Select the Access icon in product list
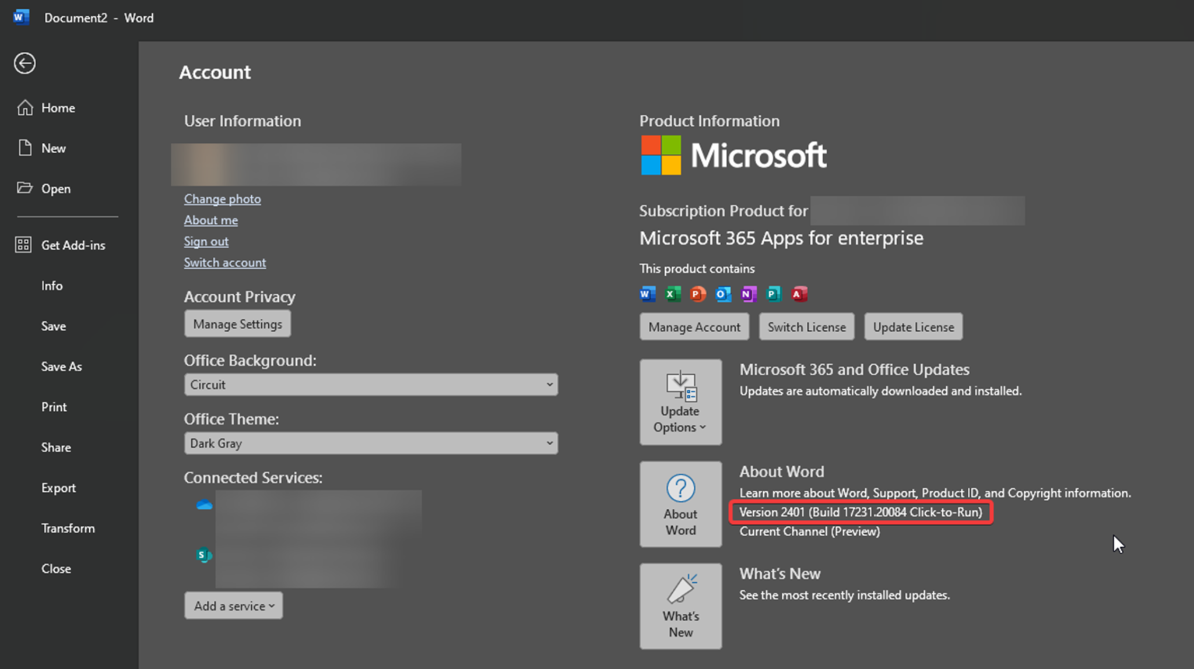 799,294
